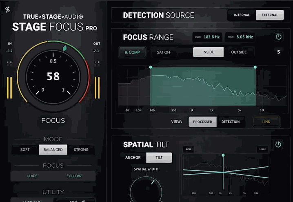
Task: Grab the high frequency handle near 8k
Action: click(255, 67)
